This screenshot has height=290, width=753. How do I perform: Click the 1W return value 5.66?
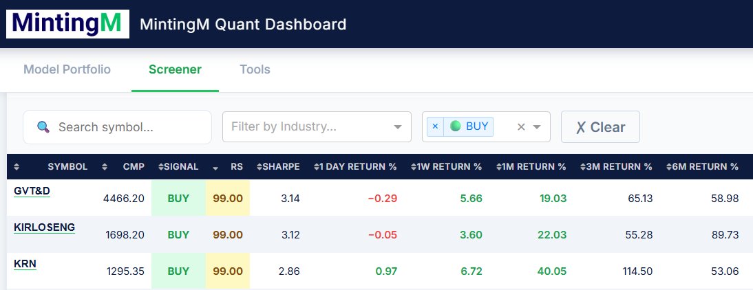[x=471, y=199]
